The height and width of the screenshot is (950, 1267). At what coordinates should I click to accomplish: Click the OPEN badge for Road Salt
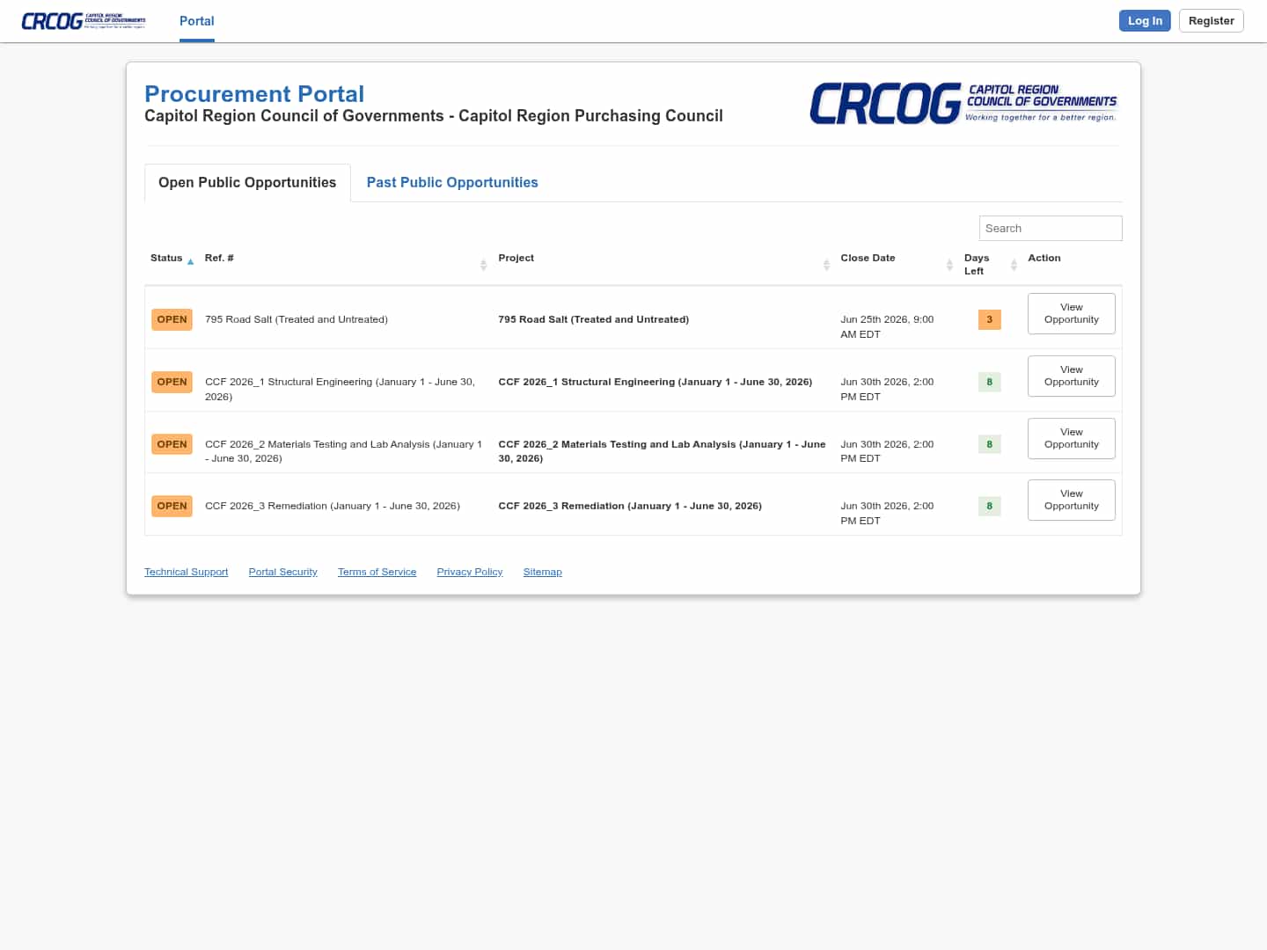click(x=172, y=319)
